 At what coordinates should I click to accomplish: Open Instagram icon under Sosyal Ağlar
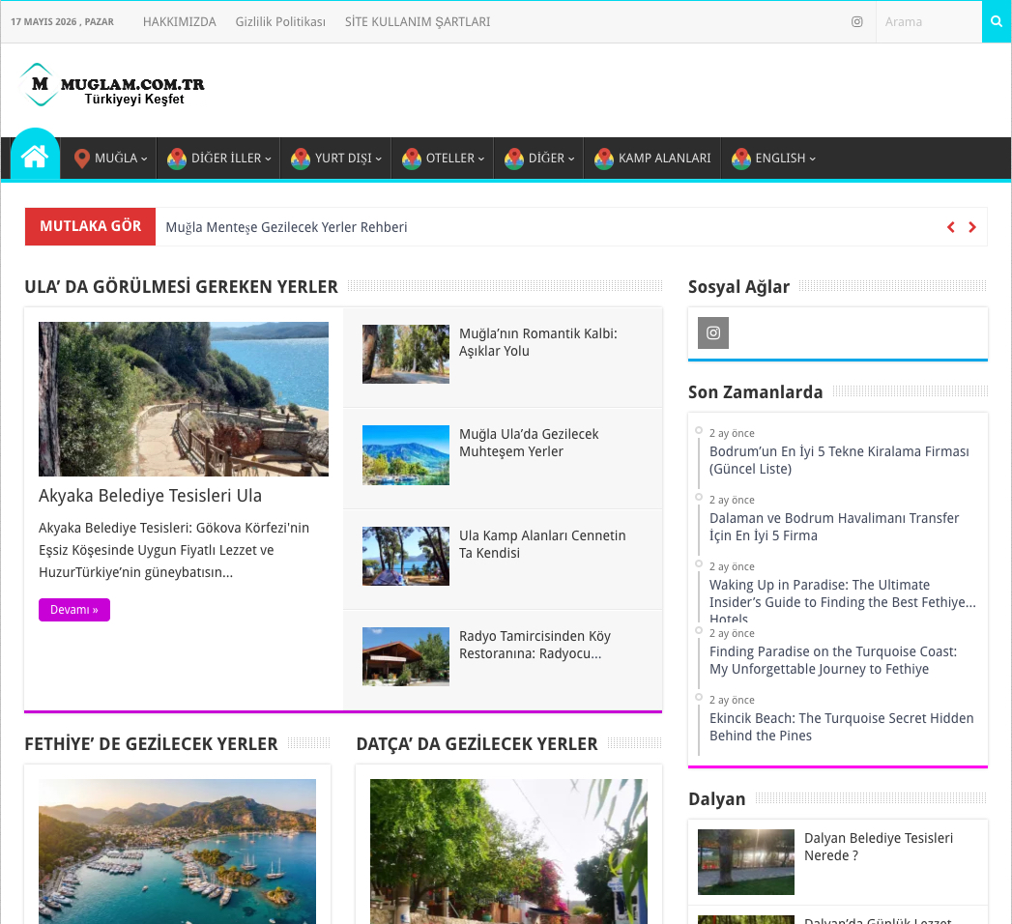[713, 332]
